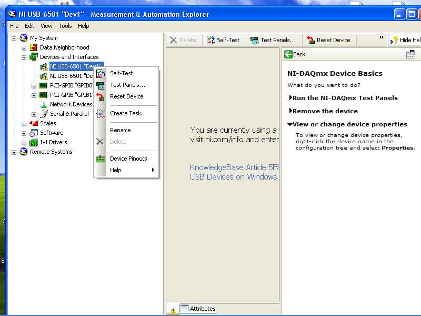Expand the Remote Systems node
421x316 pixels.
tap(14, 152)
